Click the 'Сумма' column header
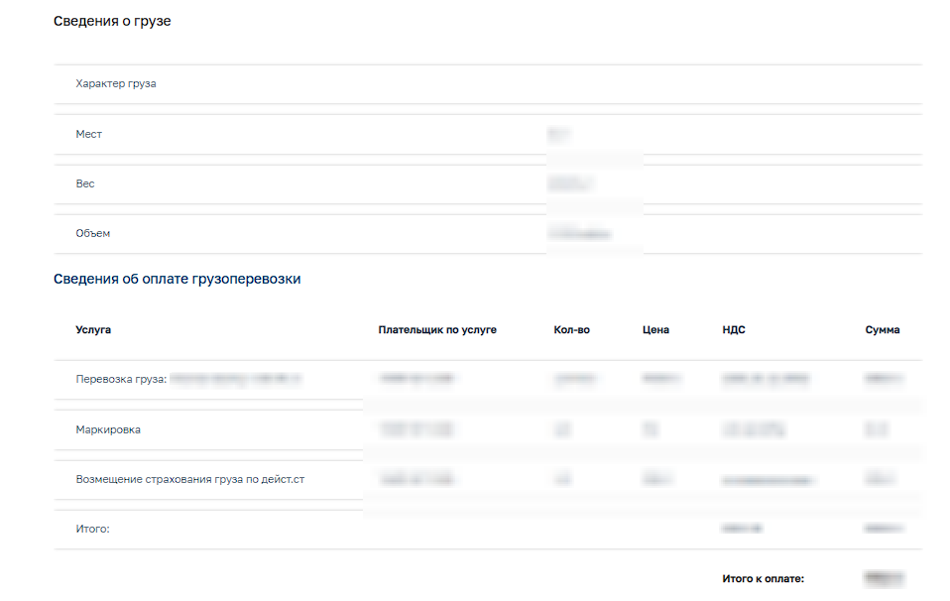 (883, 330)
